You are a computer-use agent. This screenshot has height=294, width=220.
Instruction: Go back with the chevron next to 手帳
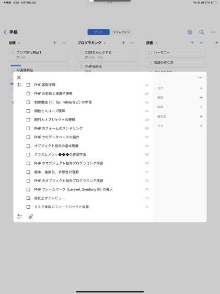coord(5,32)
